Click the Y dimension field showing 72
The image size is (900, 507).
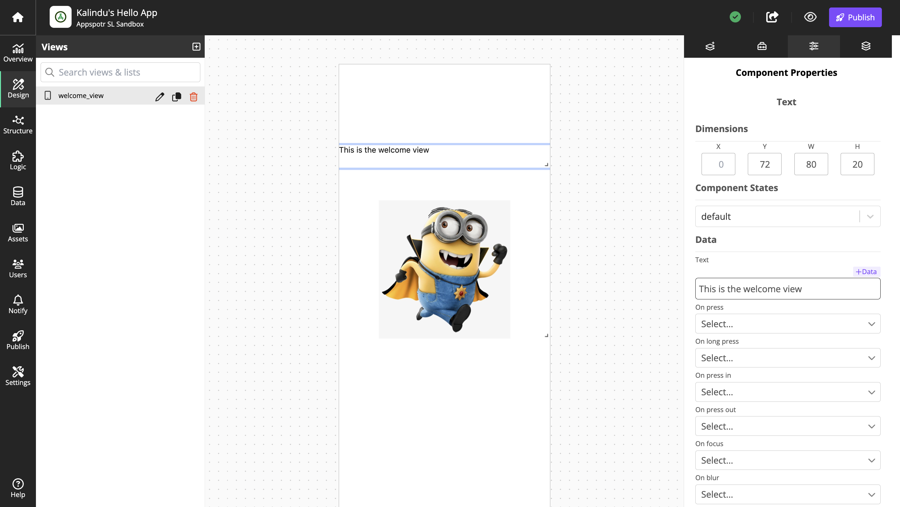click(x=764, y=164)
